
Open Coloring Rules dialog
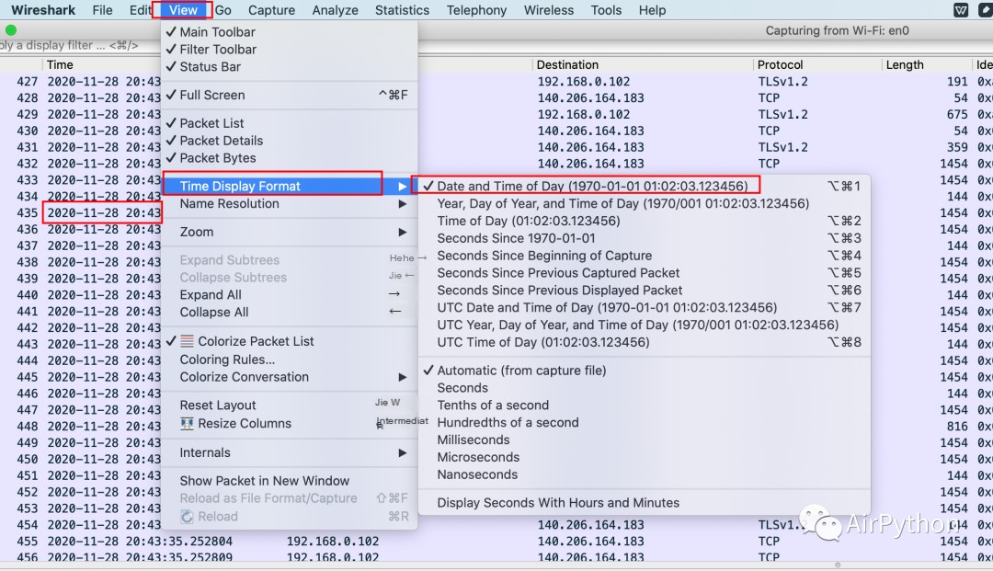[290, 360]
